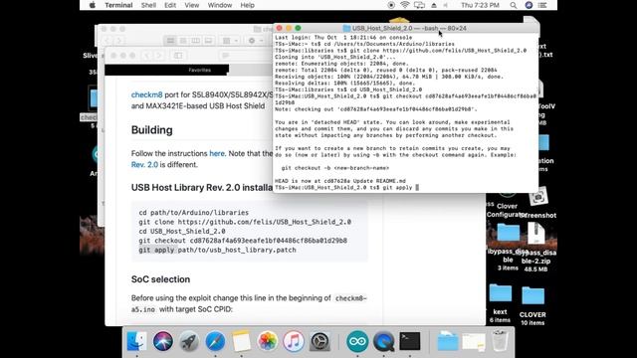Switch Finder to gallery view
This screenshot has height=358, width=637.
tap(208, 41)
